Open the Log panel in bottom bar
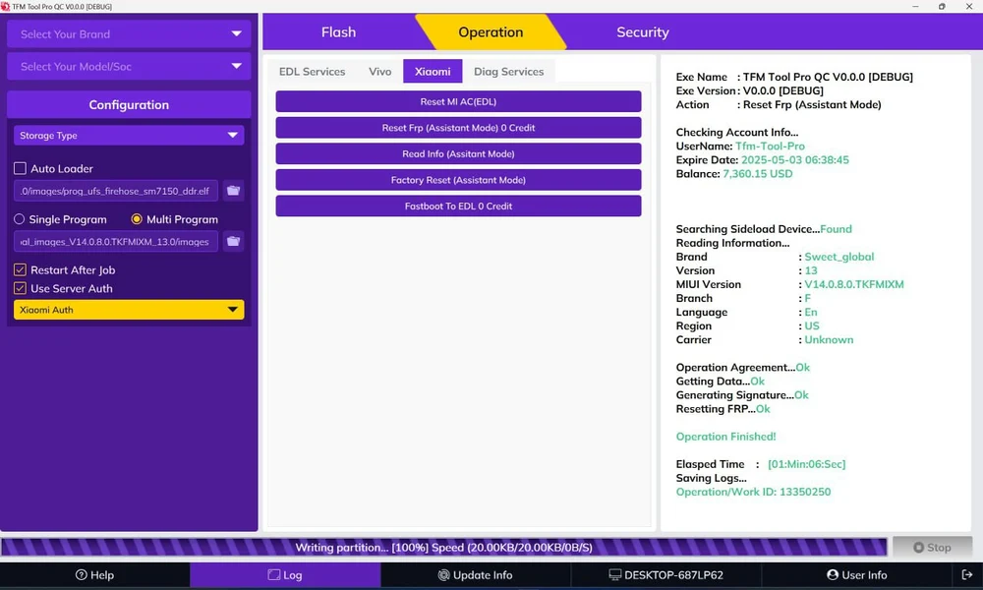983x590 pixels. point(285,575)
